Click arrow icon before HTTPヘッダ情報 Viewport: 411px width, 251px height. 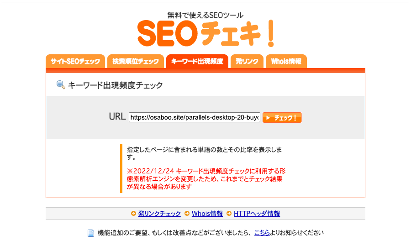click(229, 214)
